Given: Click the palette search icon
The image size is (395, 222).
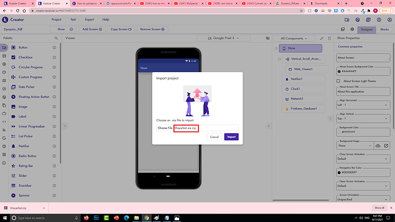Looking at the screenshot, I should click(x=56, y=38).
